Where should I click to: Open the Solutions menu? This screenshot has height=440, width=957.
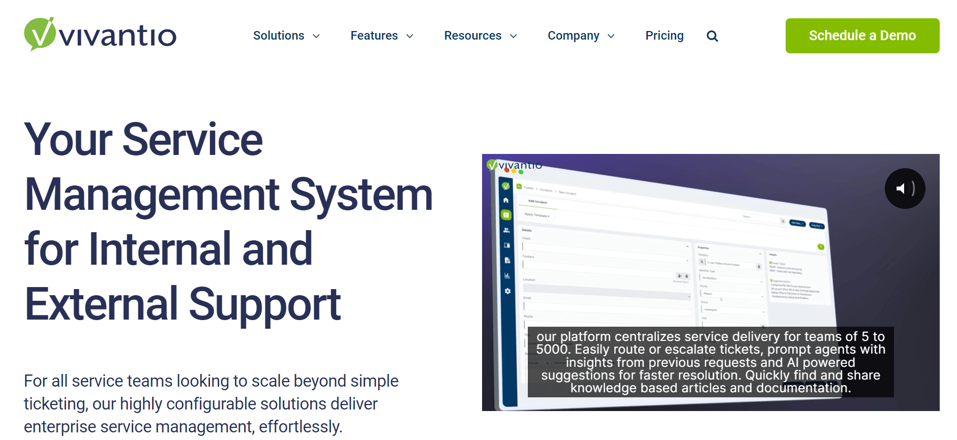pos(279,36)
